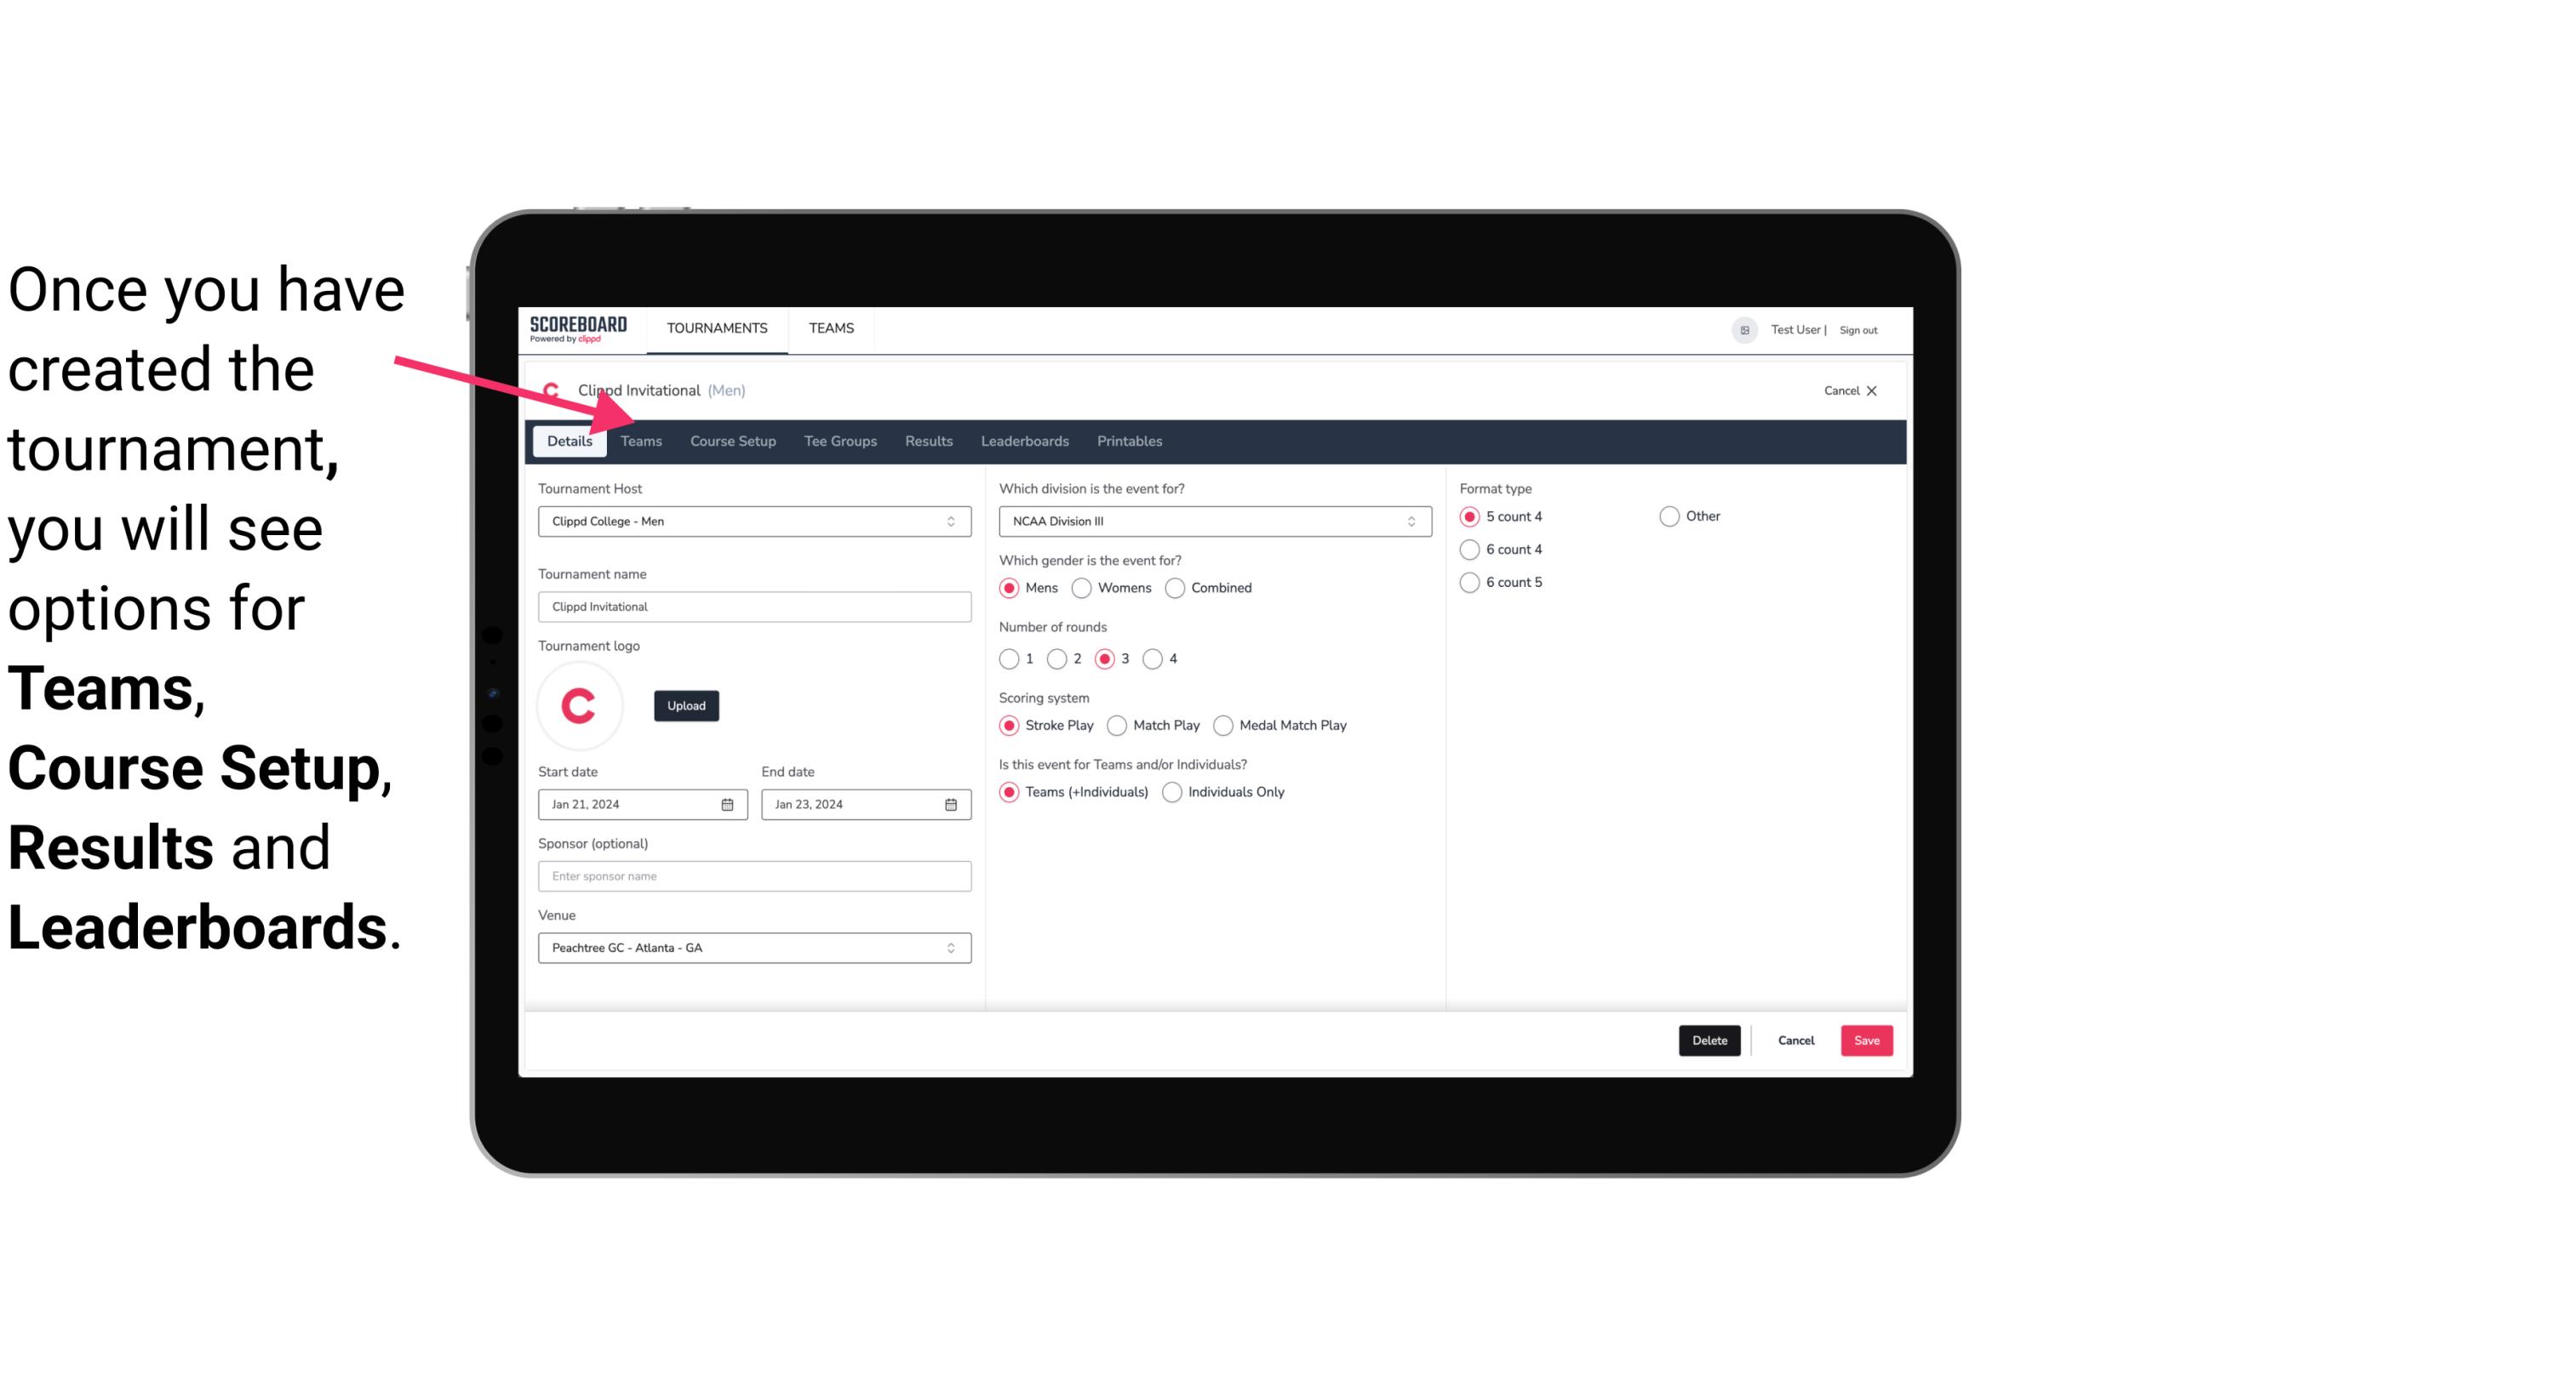Click the Clippd Scoreboard logo icon
The width and height of the screenshot is (2576, 1385).
[x=578, y=328]
